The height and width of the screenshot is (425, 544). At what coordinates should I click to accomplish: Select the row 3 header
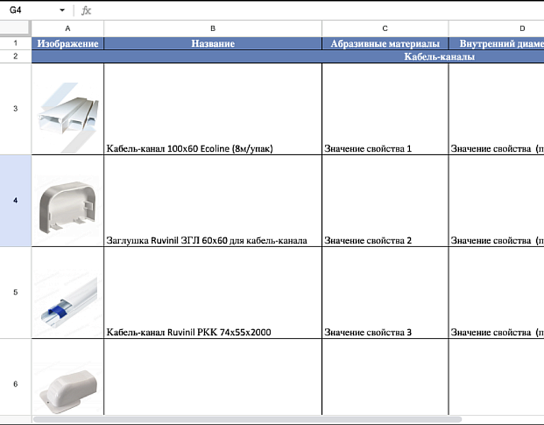coord(15,109)
